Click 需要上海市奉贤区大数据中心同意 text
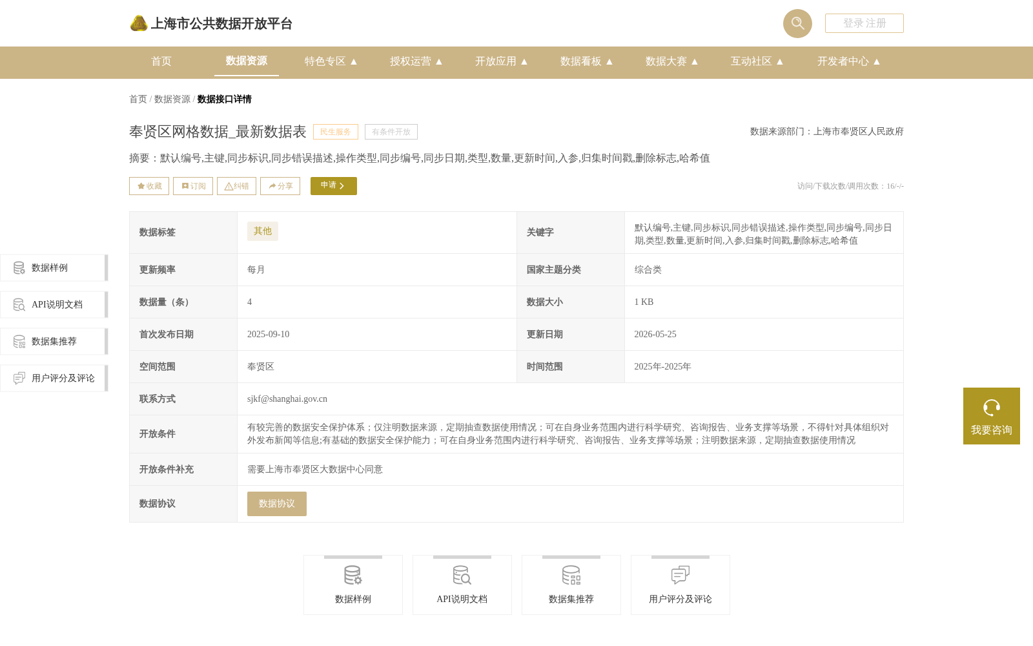 tap(315, 470)
